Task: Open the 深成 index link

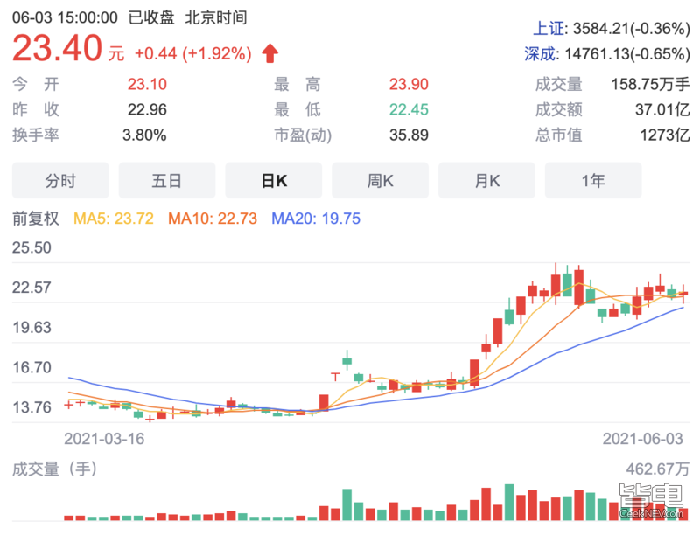Action: pyautogui.click(x=540, y=54)
